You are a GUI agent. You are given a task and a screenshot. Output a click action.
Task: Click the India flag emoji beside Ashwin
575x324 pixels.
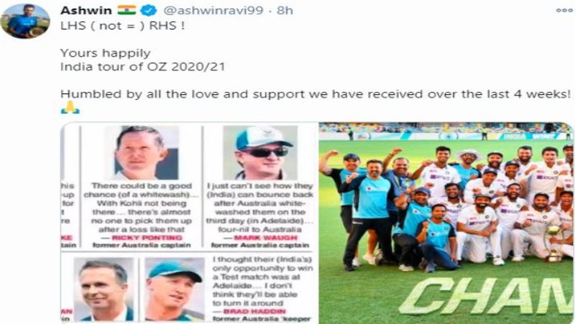[x=126, y=10]
